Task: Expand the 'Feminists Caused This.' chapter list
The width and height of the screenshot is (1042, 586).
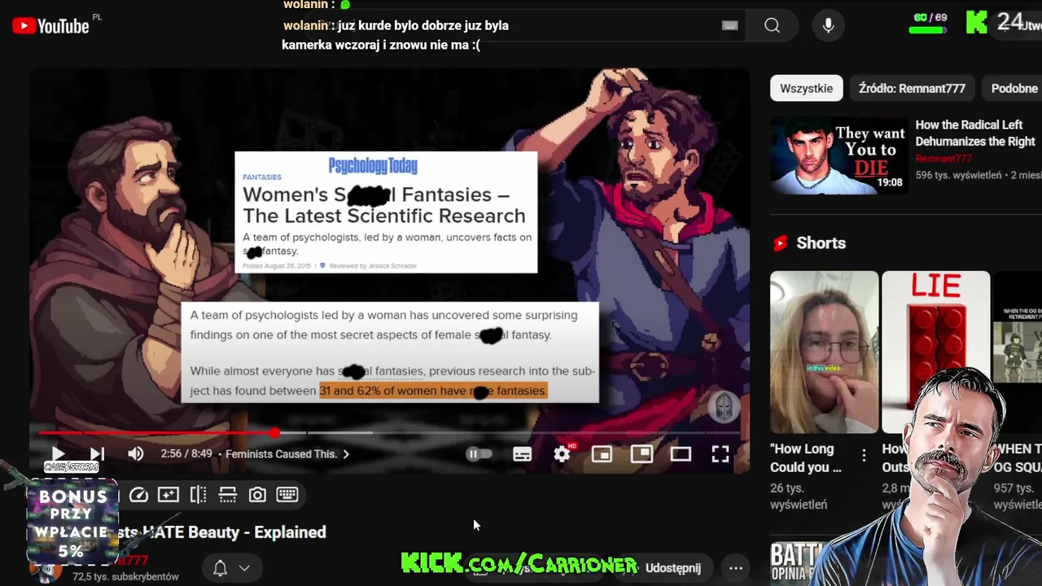Action: [287, 454]
